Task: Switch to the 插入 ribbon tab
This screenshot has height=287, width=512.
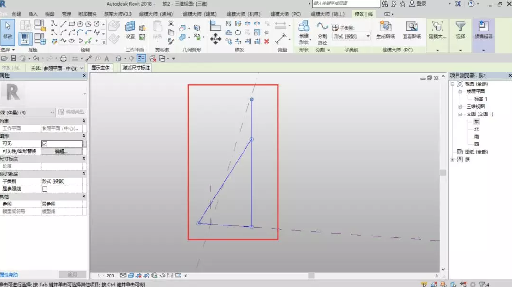Action: (x=33, y=14)
